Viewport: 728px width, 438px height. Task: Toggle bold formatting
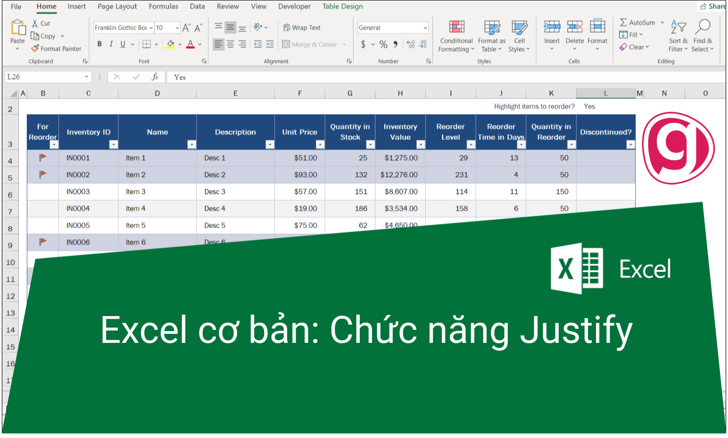click(99, 44)
